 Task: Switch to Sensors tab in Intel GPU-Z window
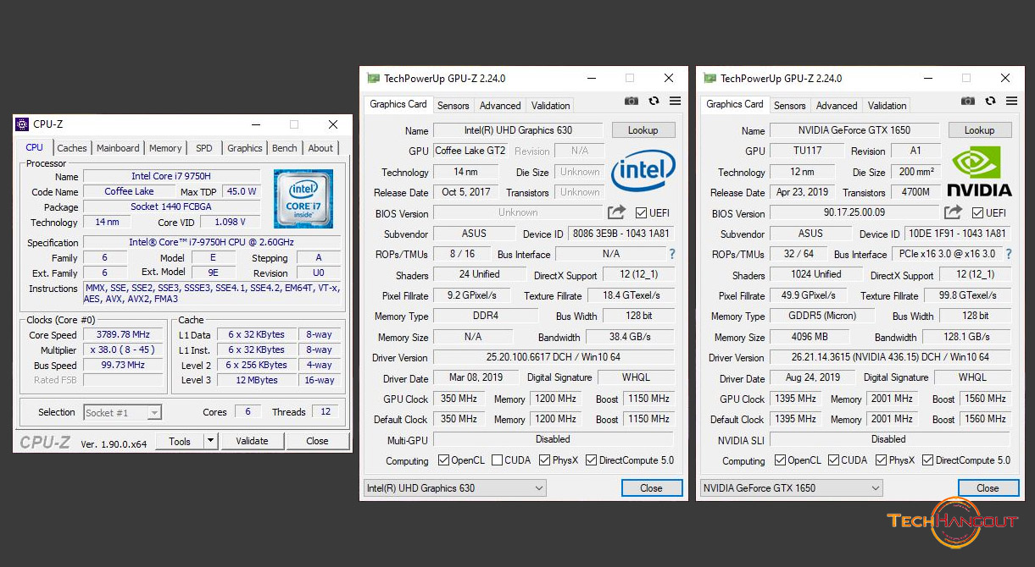point(454,106)
